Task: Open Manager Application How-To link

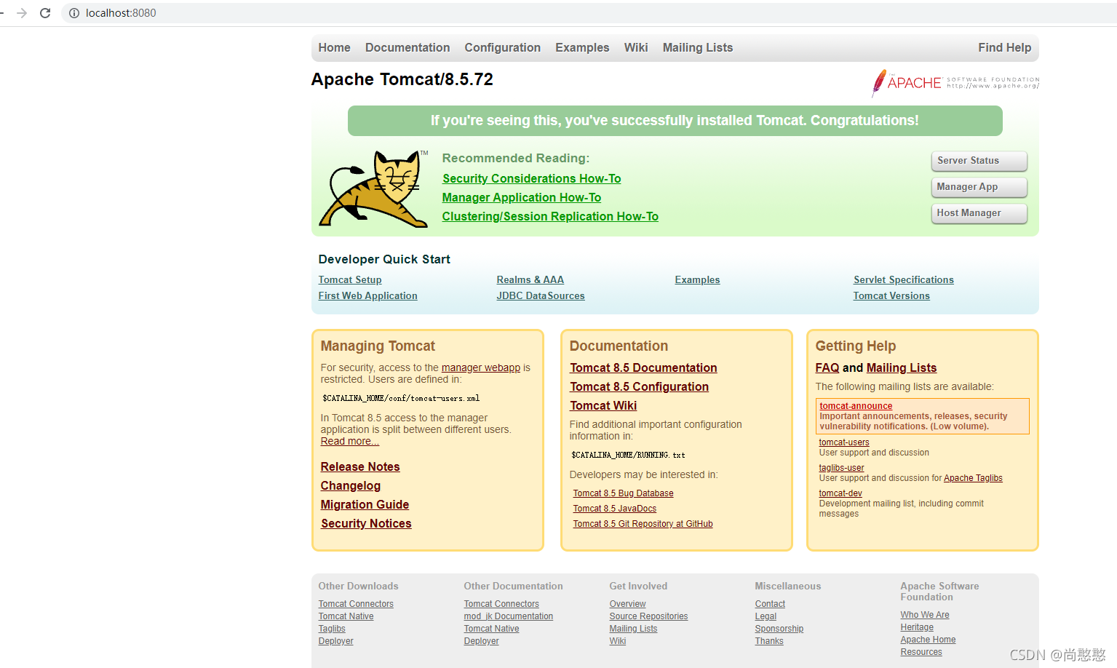Action: click(522, 197)
